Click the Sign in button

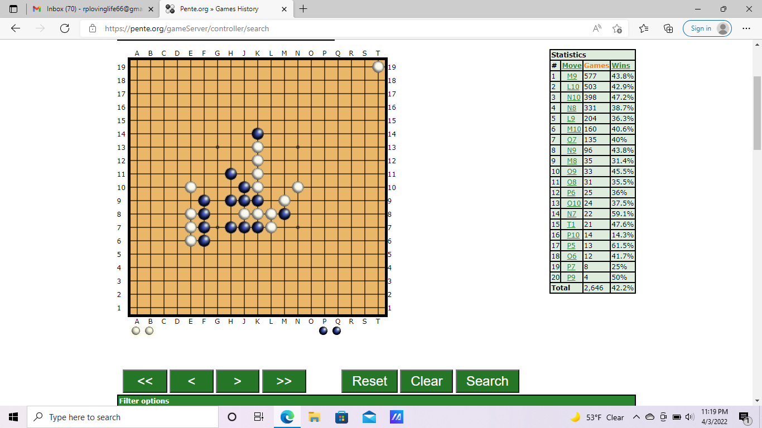coord(707,28)
